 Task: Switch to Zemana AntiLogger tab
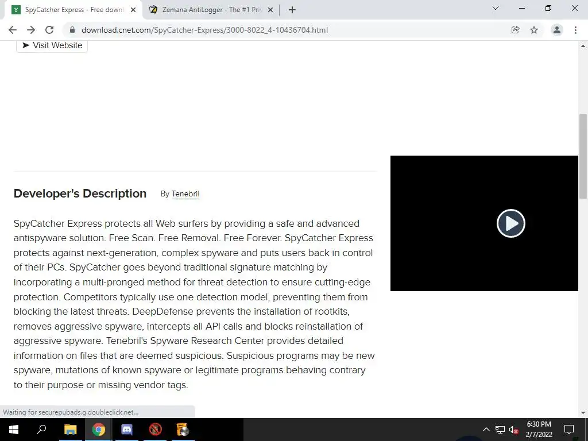coord(211,10)
